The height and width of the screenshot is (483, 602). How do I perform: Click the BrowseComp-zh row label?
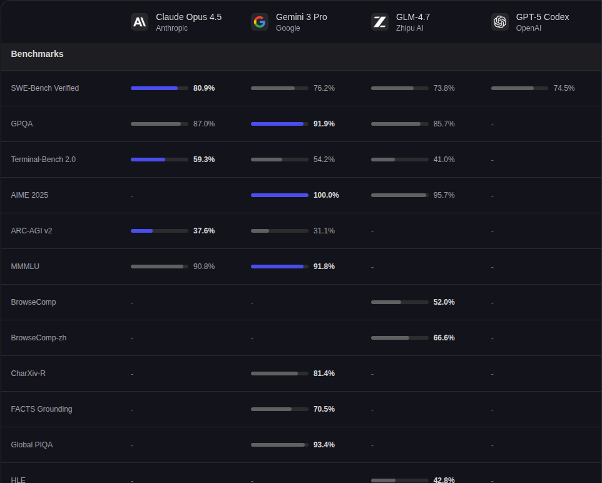tap(39, 338)
